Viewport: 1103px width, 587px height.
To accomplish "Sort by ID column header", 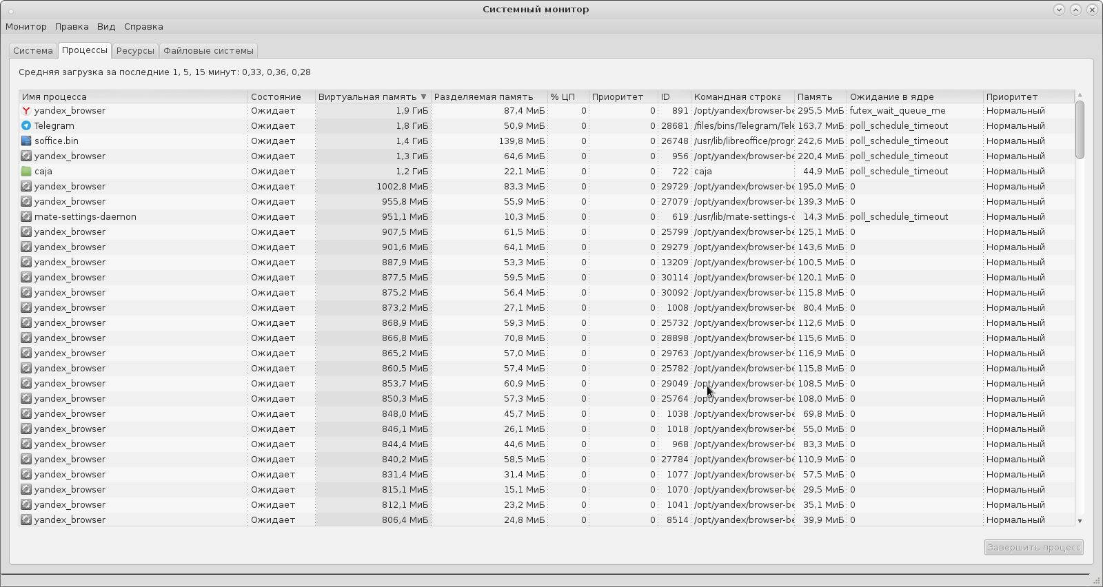I will (674, 97).
